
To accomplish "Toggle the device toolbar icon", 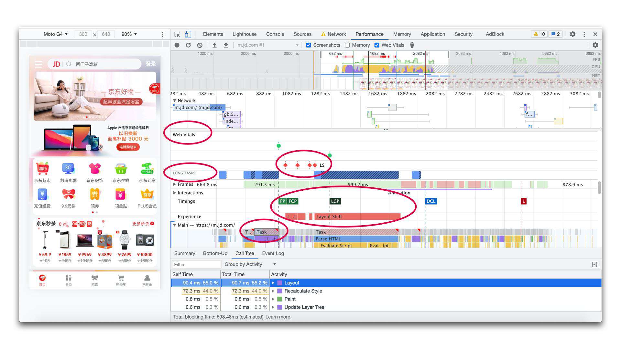I will click(x=188, y=34).
